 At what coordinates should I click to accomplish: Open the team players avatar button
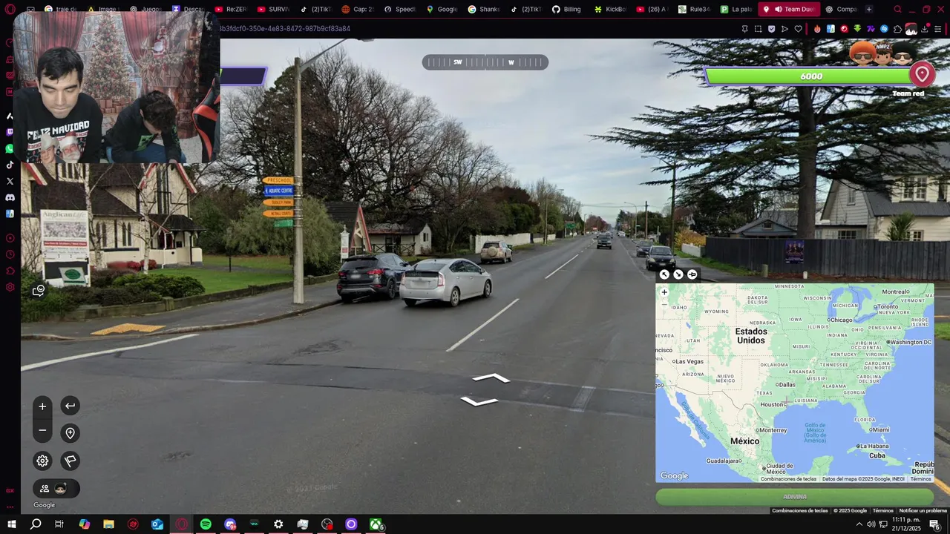click(x=56, y=489)
